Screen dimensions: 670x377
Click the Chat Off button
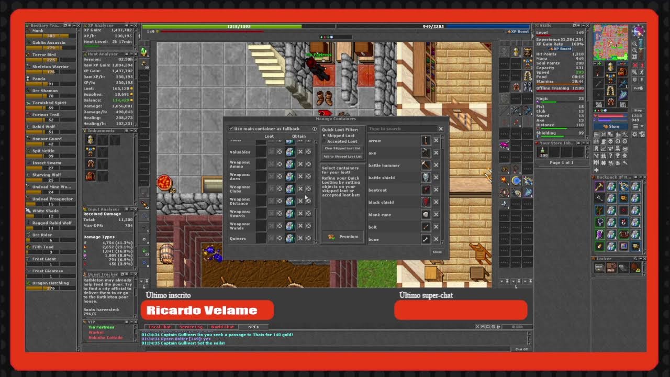521,349
